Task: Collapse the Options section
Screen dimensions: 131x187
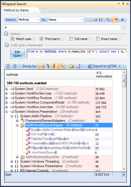Action: pos(6,34)
